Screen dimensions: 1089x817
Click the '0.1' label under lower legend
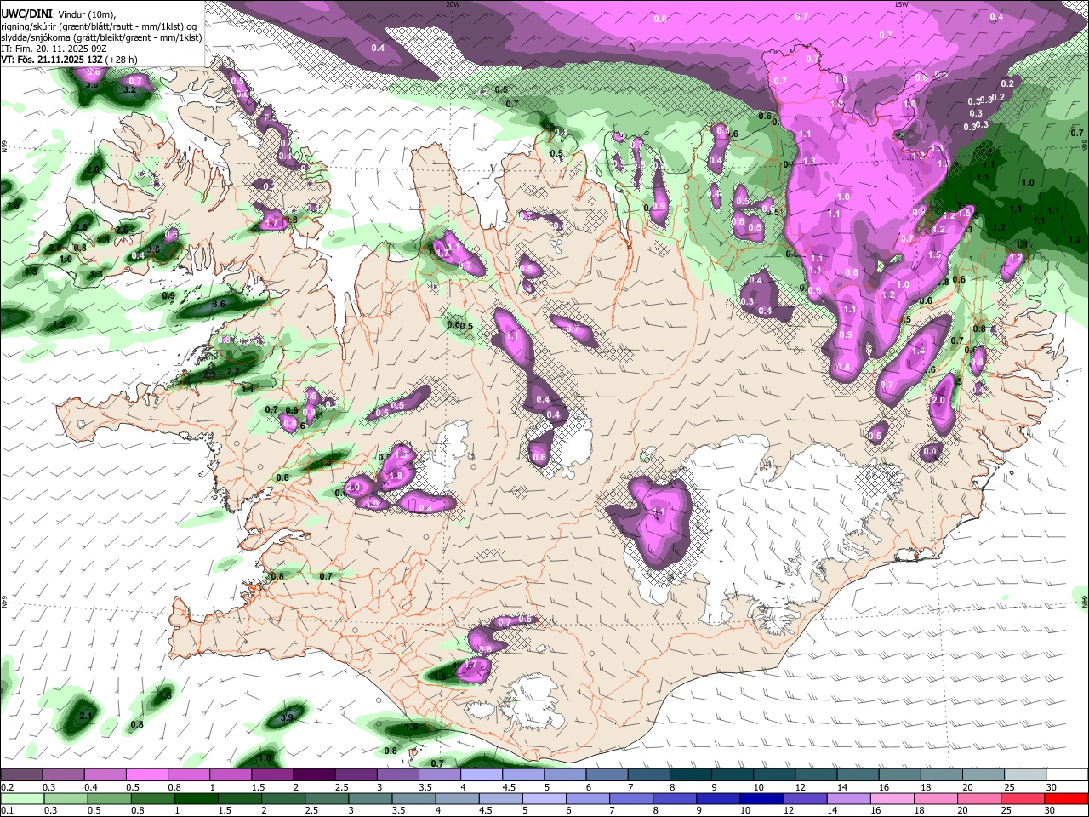pyautogui.click(x=7, y=811)
